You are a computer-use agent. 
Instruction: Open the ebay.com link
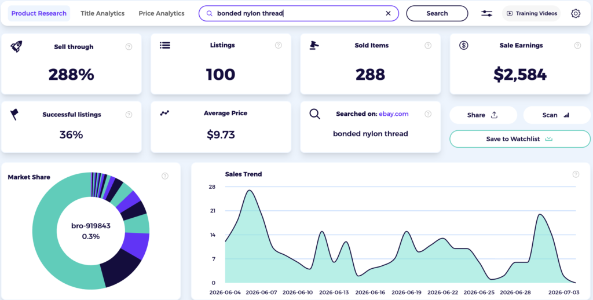tap(394, 114)
